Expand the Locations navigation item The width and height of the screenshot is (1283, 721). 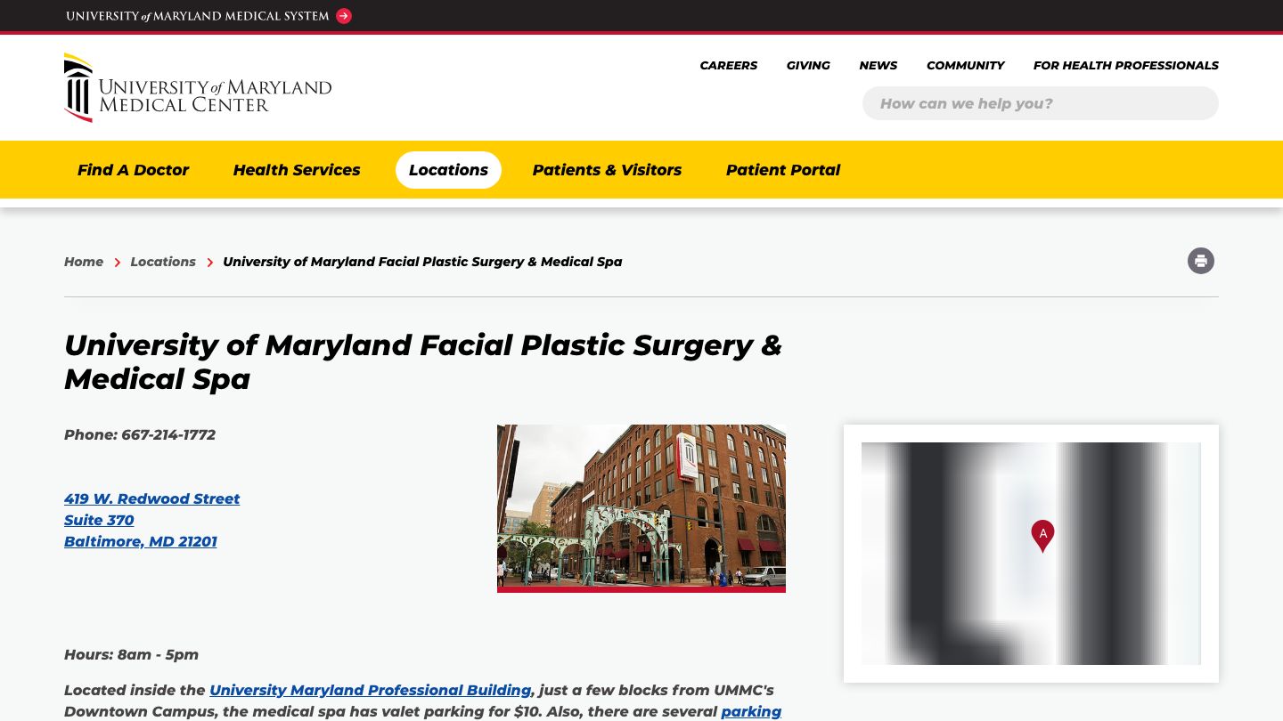coord(448,170)
